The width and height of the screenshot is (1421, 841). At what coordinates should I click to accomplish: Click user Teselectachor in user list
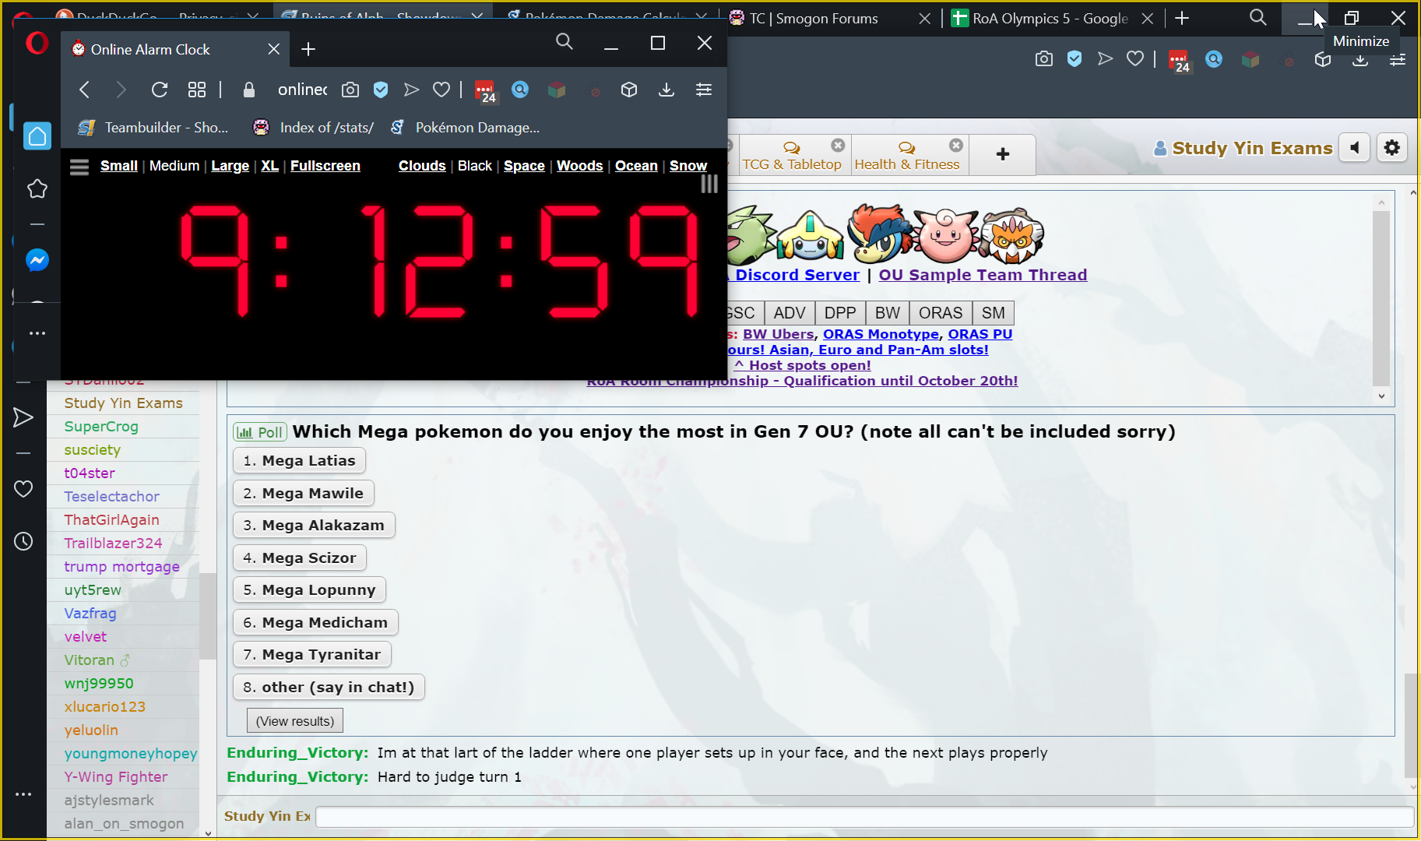(x=111, y=496)
